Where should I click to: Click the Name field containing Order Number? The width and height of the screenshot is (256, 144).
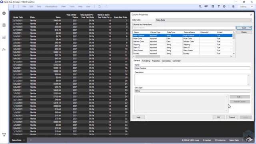tap(192, 68)
